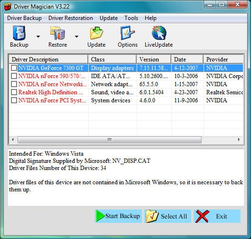Click the scrollbar right arrow
The height and width of the screenshot is (239, 251).
tap(239, 139)
